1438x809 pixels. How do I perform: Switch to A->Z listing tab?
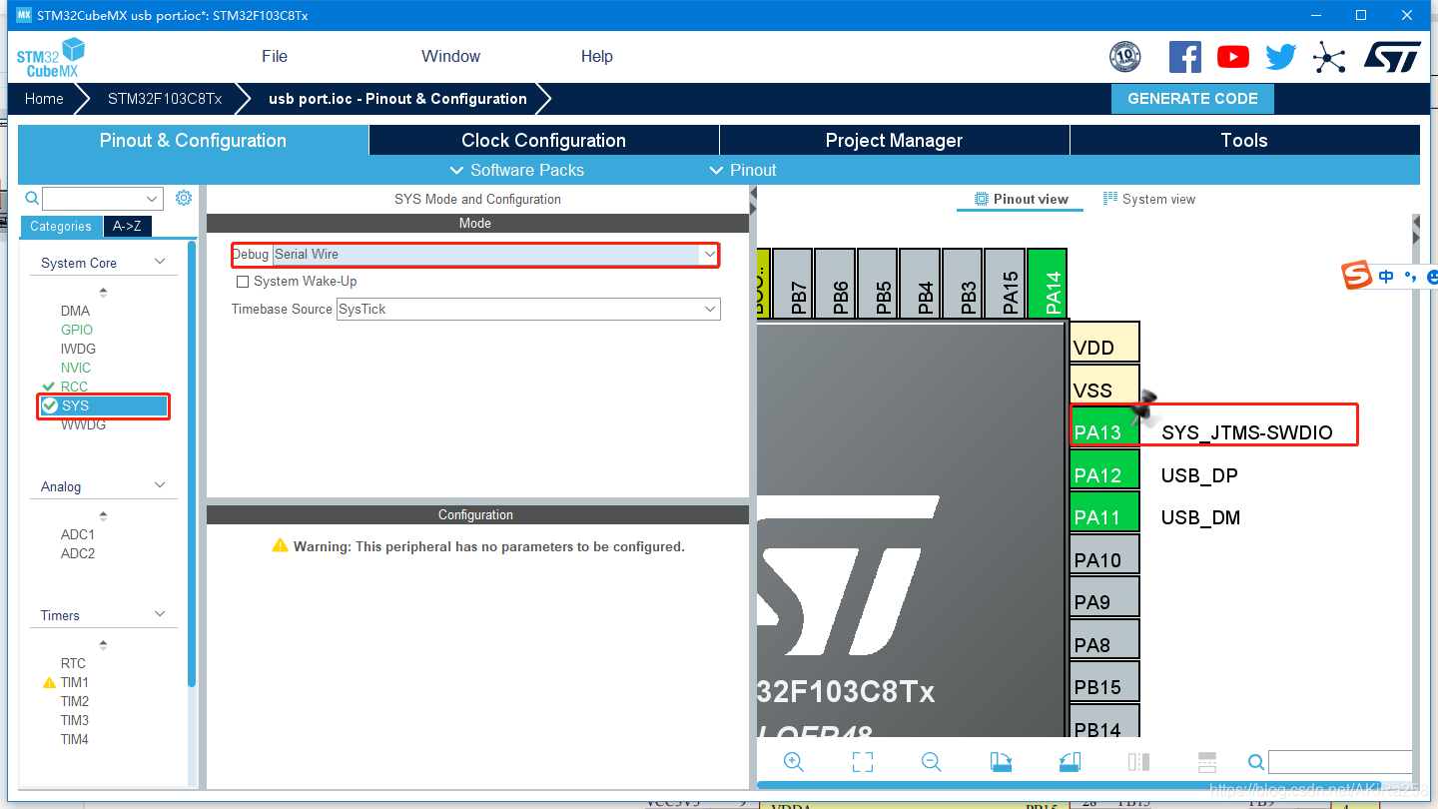[x=127, y=227]
